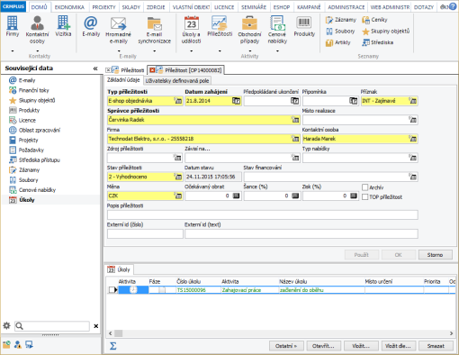Click the Popis příležitosti input field
The image size is (459, 355).
[x=263, y=214]
